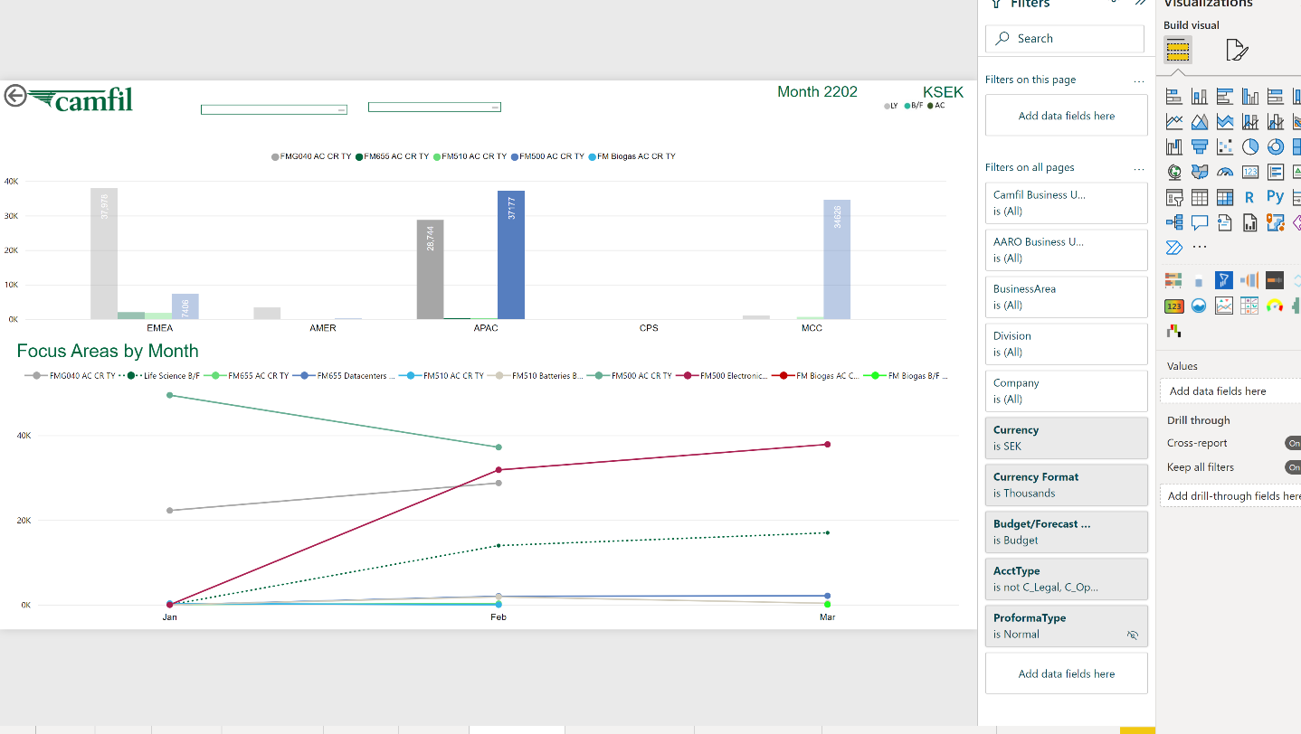Select the card (123) visual
This screenshot has width=1301, height=734.
click(x=1250, y=172)
